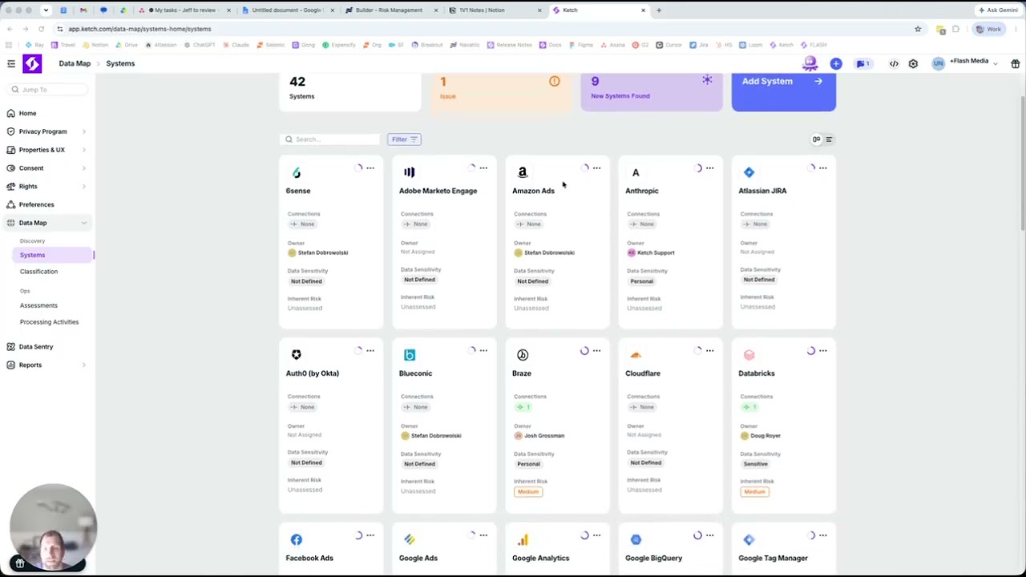Click the 6sense logo icon
Screen dimensions: 1026x577
(x=297, y=172)
